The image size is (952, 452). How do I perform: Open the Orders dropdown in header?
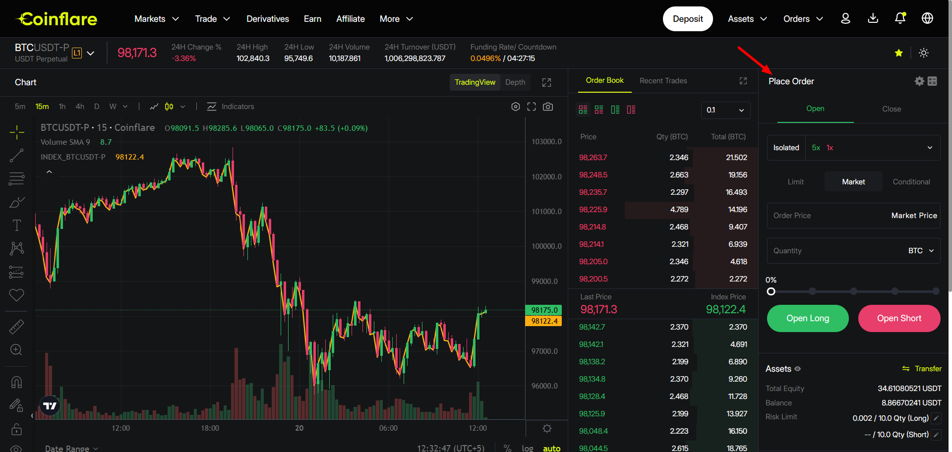point(803,19)
